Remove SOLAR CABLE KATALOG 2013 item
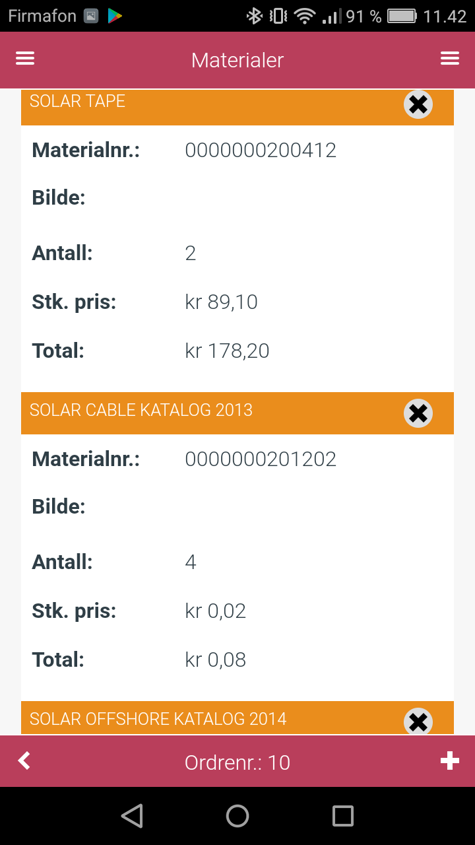The image size is (475, 845). click(418, 413)
